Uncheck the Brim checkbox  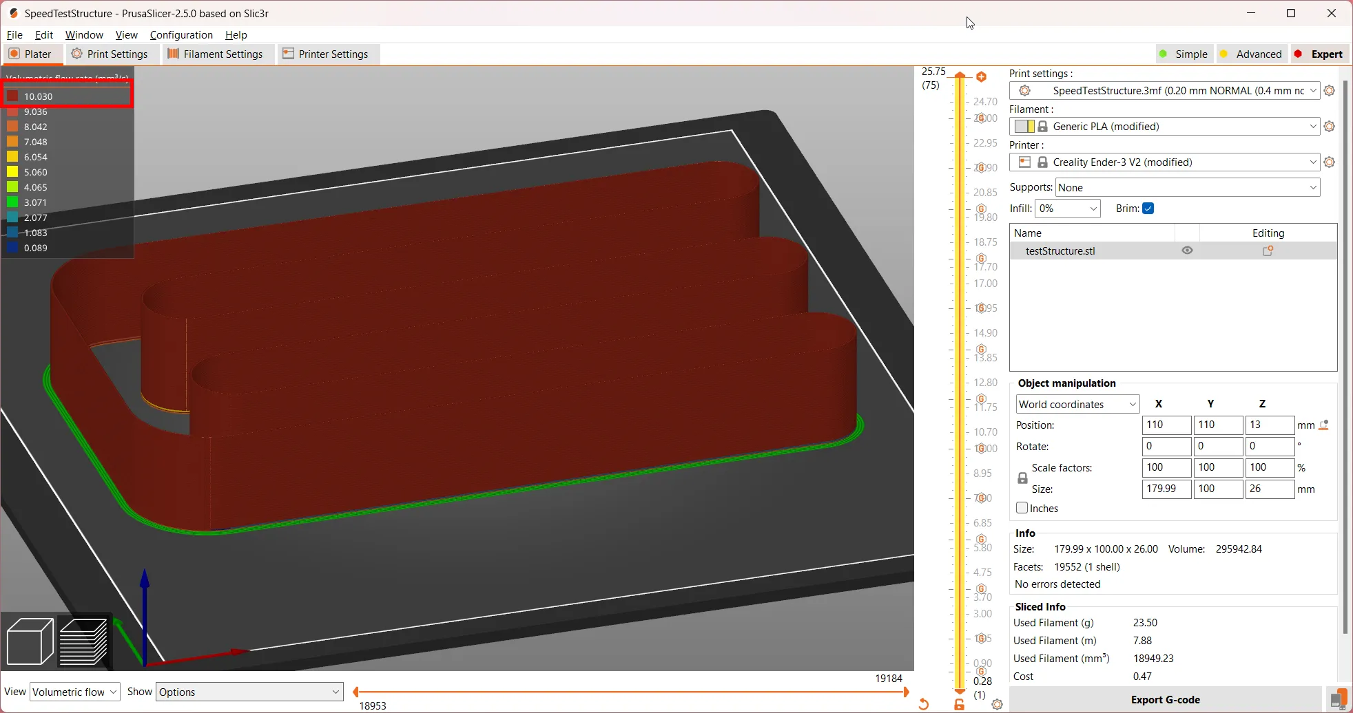(x=1148, y=209)
